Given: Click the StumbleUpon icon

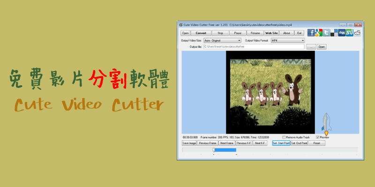Looking at the screenshot, I should tap(350, 33).
